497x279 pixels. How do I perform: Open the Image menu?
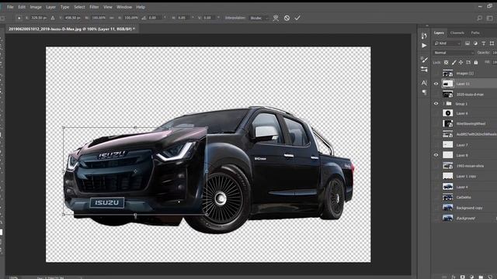pyautogui.click(x=36, y=7)
